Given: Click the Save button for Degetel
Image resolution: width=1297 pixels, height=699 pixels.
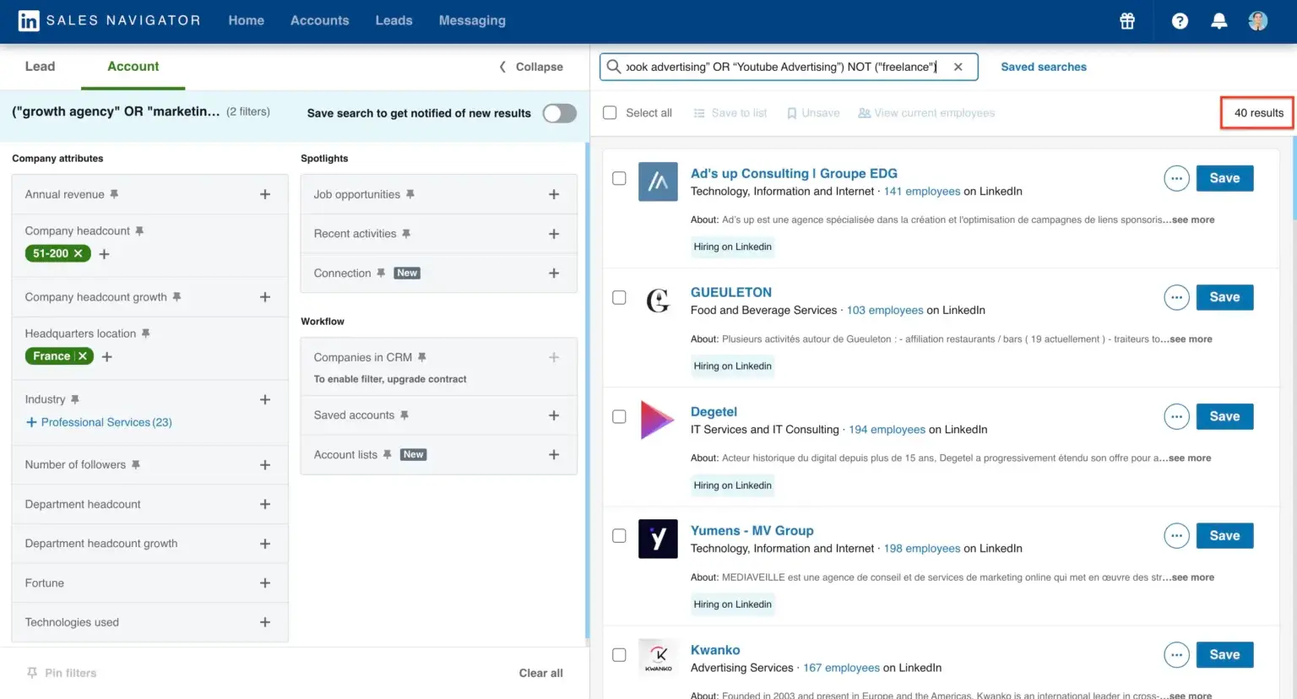Looking at the screenshot, I should pos(1224,416).
